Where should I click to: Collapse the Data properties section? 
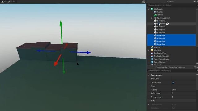pos(148,101)
